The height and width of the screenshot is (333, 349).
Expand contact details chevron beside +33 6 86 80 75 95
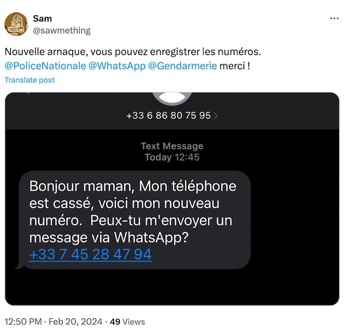pyautogui.click(x=215, y=116)
